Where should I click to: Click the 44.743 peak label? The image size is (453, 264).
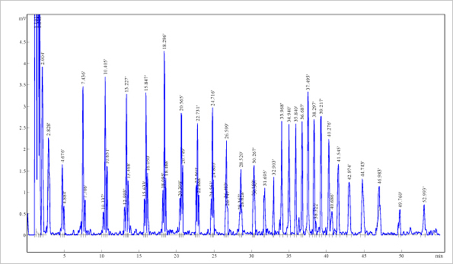(x=362, y=170)
